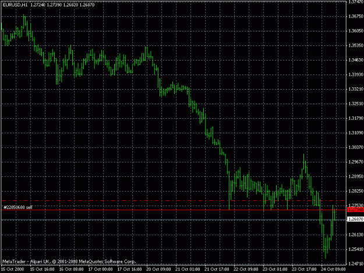Click the 23 Oct 17:00 time label

click(x=304, y=270)
